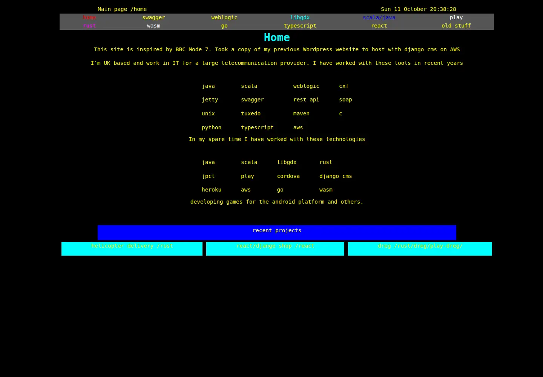Select the spare time technologies sentence
543x377 pixels.
point(277,139)
